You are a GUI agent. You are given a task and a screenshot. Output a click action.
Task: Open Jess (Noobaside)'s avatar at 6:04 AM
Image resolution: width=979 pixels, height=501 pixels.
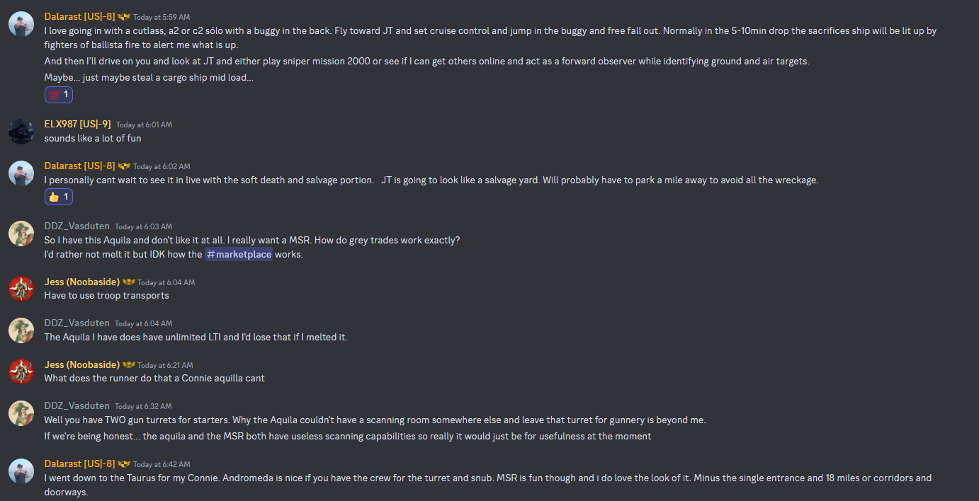click(x=21, y=288)
